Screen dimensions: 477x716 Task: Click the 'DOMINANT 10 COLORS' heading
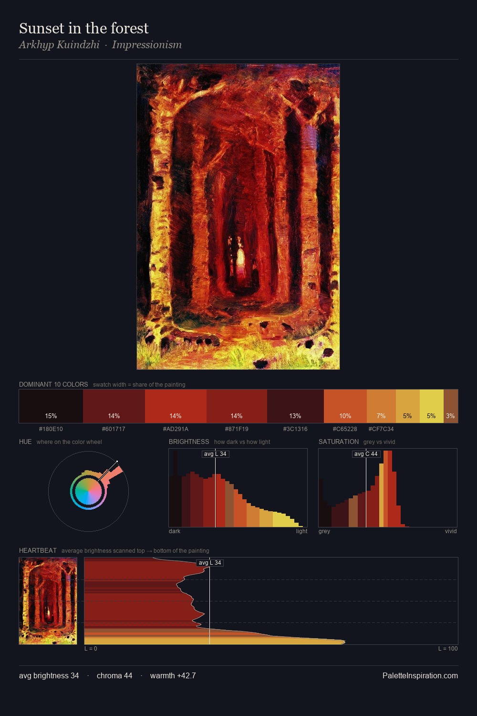[x=53, y=384]
